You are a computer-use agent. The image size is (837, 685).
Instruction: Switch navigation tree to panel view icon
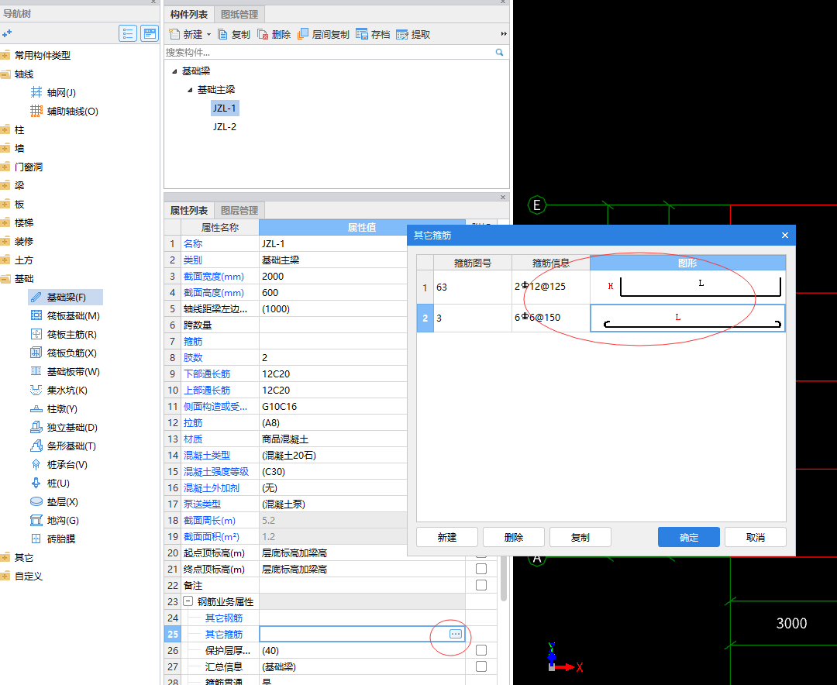coord(150,33)
